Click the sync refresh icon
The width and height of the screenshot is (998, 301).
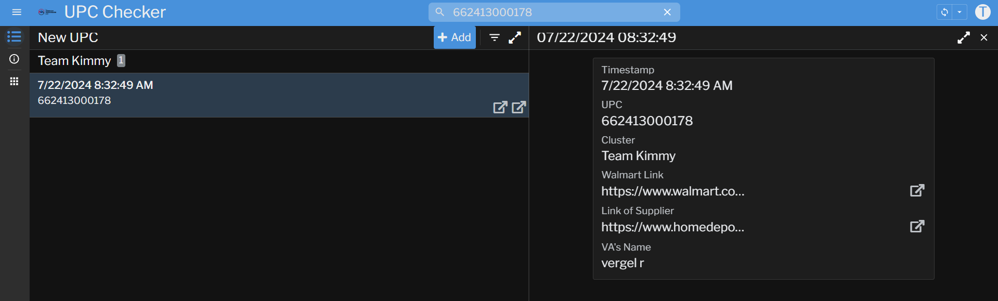pyautogui.click(x=944, y=12)
